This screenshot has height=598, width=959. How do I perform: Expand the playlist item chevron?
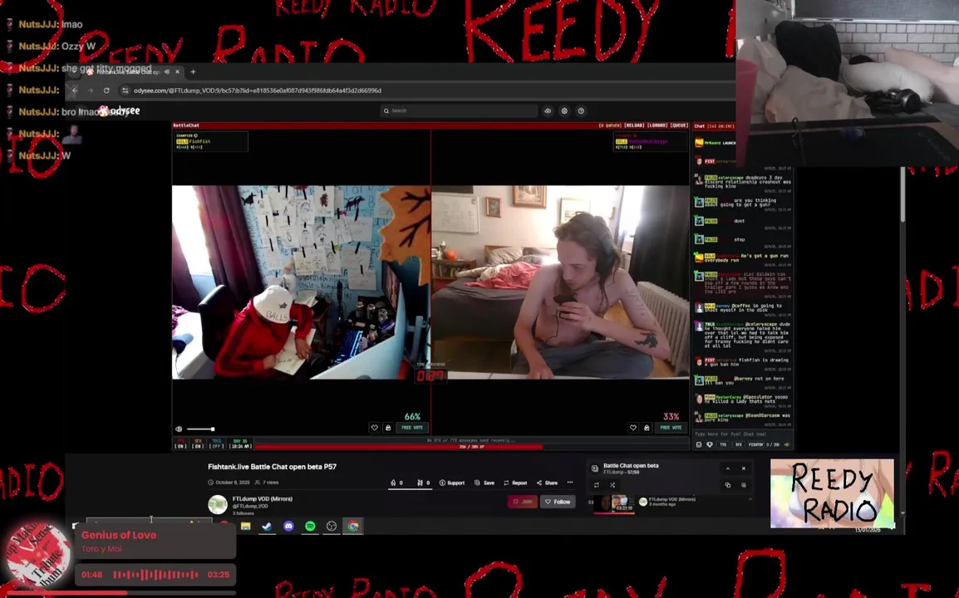pyautogui.click(x=750, y=499)
